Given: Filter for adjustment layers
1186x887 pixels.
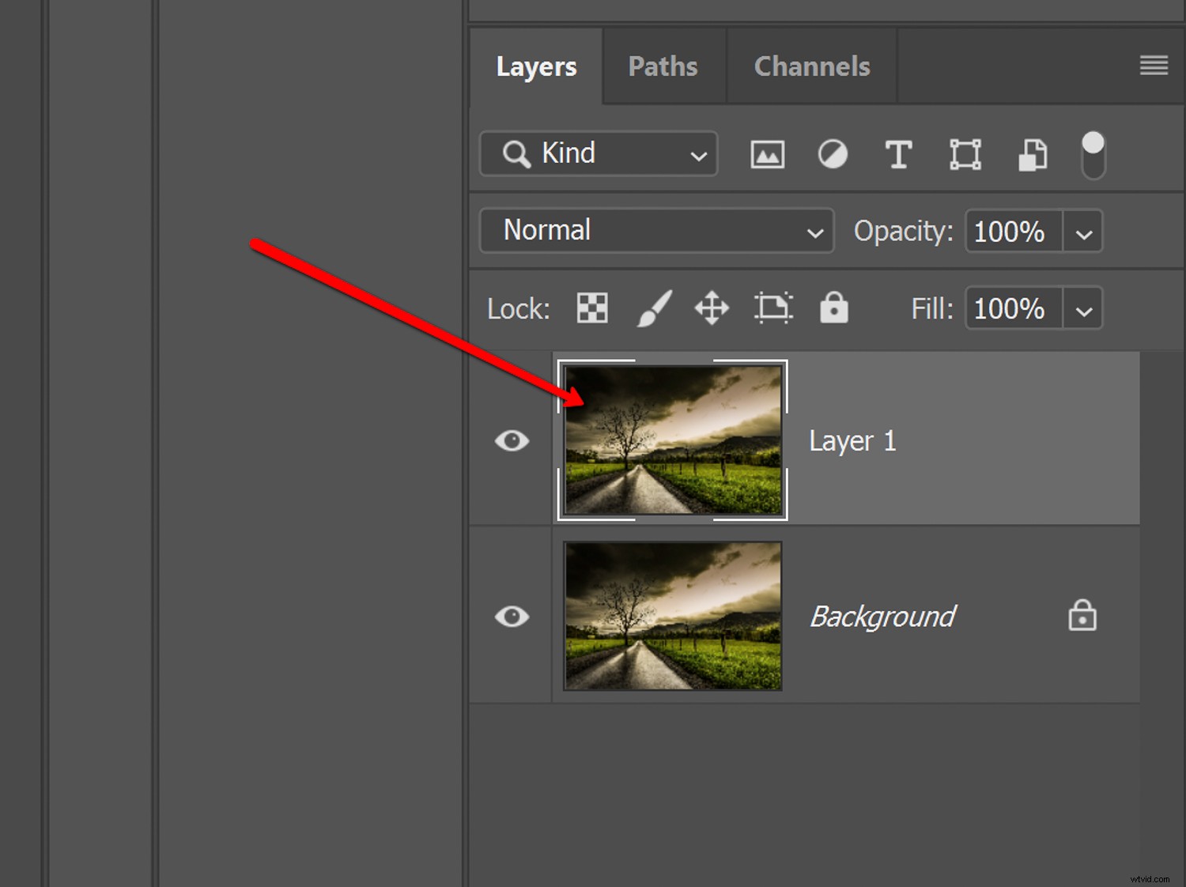Looking at the screenshot, I should (x=833, y=154).
